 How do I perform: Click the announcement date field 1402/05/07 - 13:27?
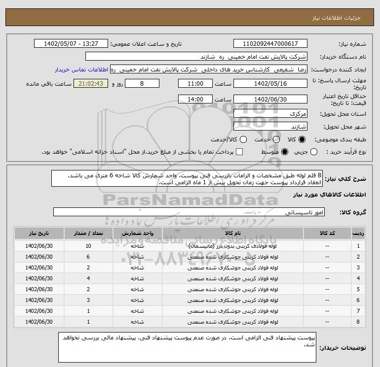coord(71,43)
